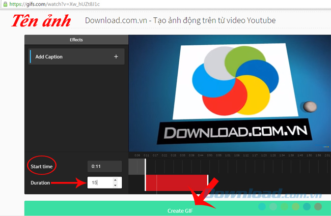Click the Start time field showing 0:11
Image resolution: width=331 pixels, height=216 pixels.
[x=104, y=166]
